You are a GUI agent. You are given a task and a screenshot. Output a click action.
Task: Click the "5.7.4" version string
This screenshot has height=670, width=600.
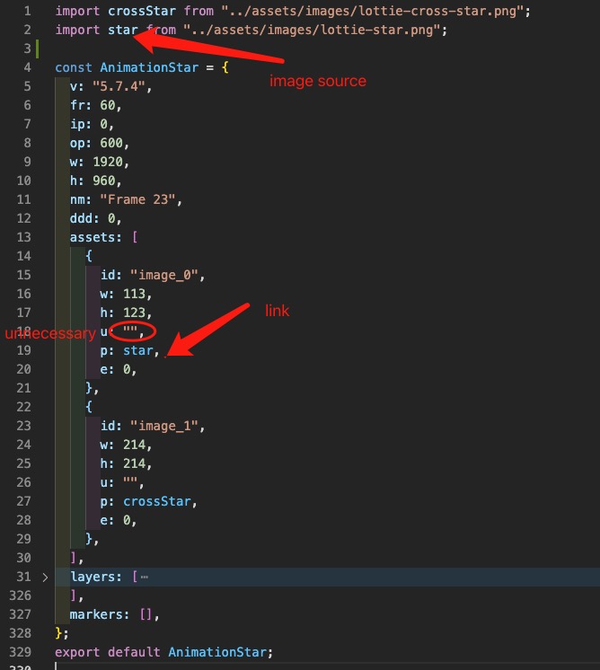tap(119, 86)
